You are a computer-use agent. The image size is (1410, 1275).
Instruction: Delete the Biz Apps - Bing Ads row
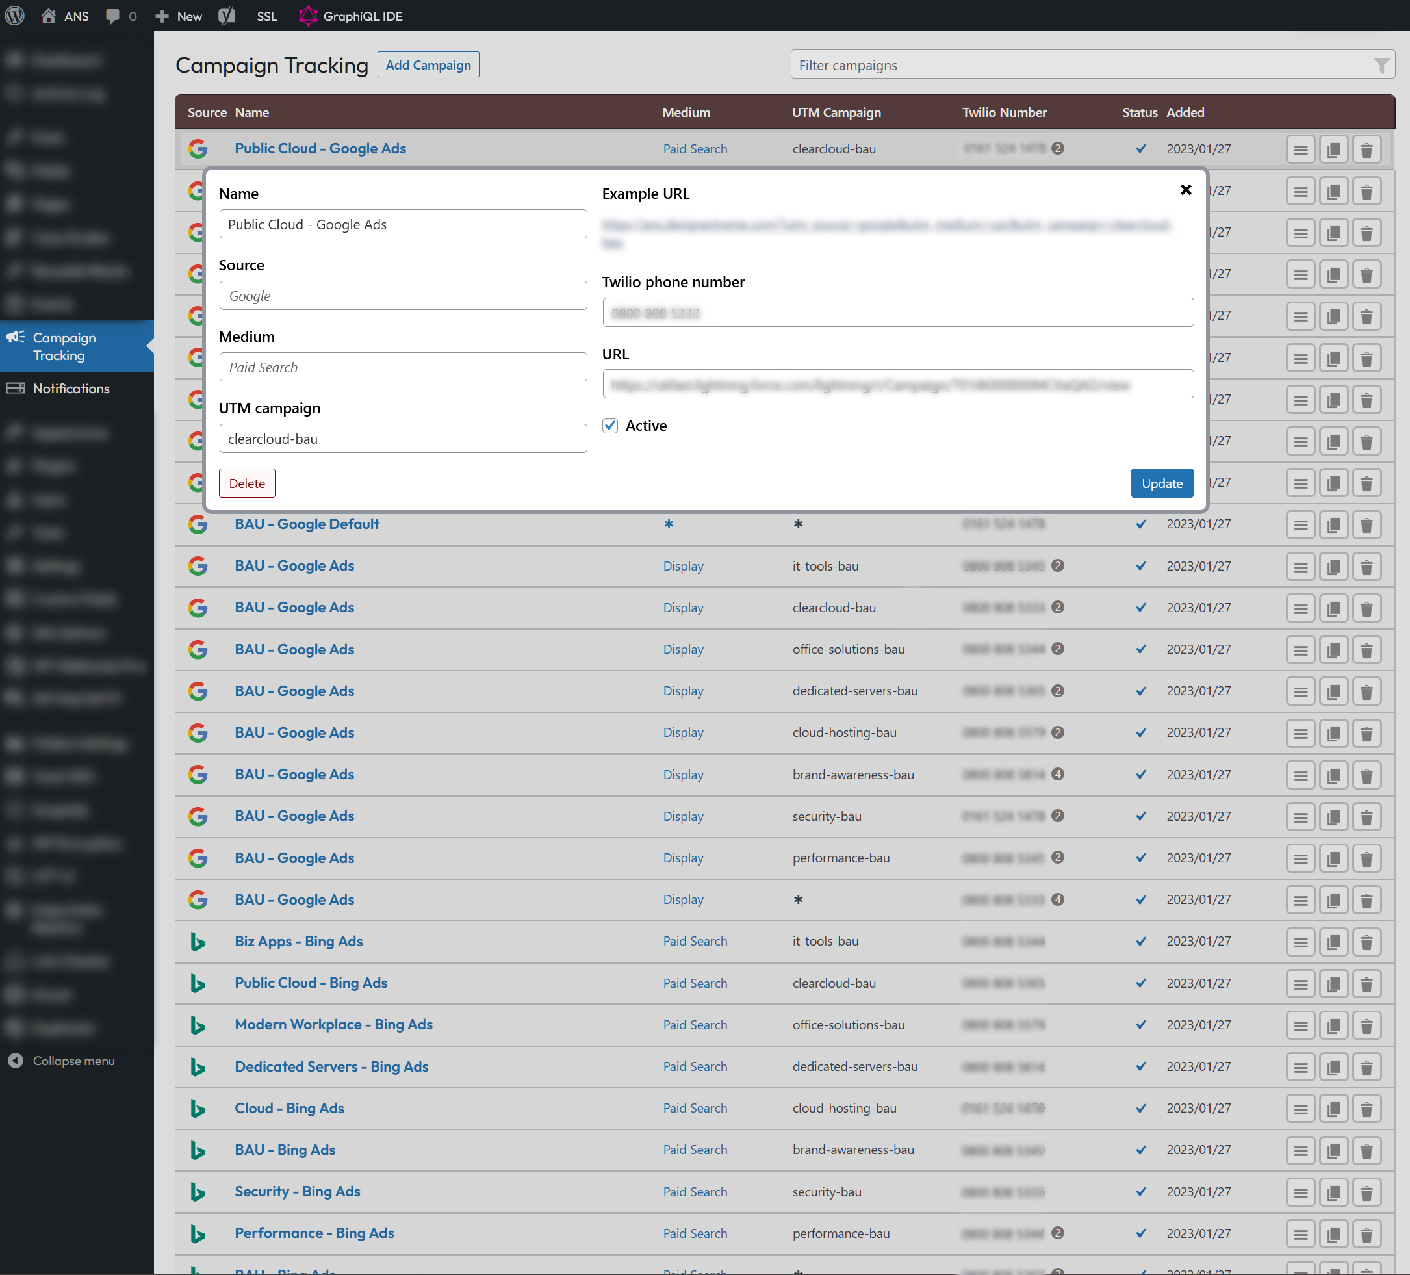pos(1366,942)
